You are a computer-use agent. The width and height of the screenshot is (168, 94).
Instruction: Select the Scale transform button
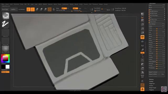(41, 9)
